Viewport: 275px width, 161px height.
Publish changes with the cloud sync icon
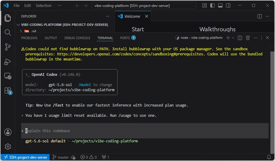73,157
